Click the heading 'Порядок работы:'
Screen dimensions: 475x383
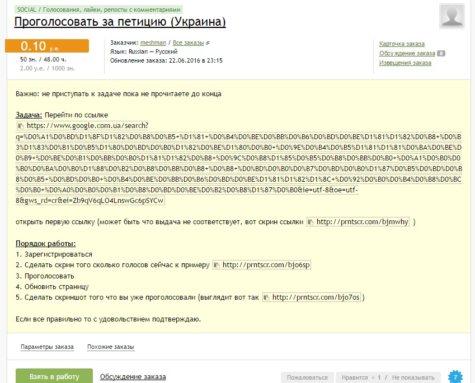(46, 244)
